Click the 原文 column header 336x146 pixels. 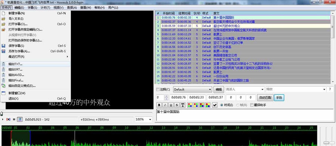(x=271, y=13)
